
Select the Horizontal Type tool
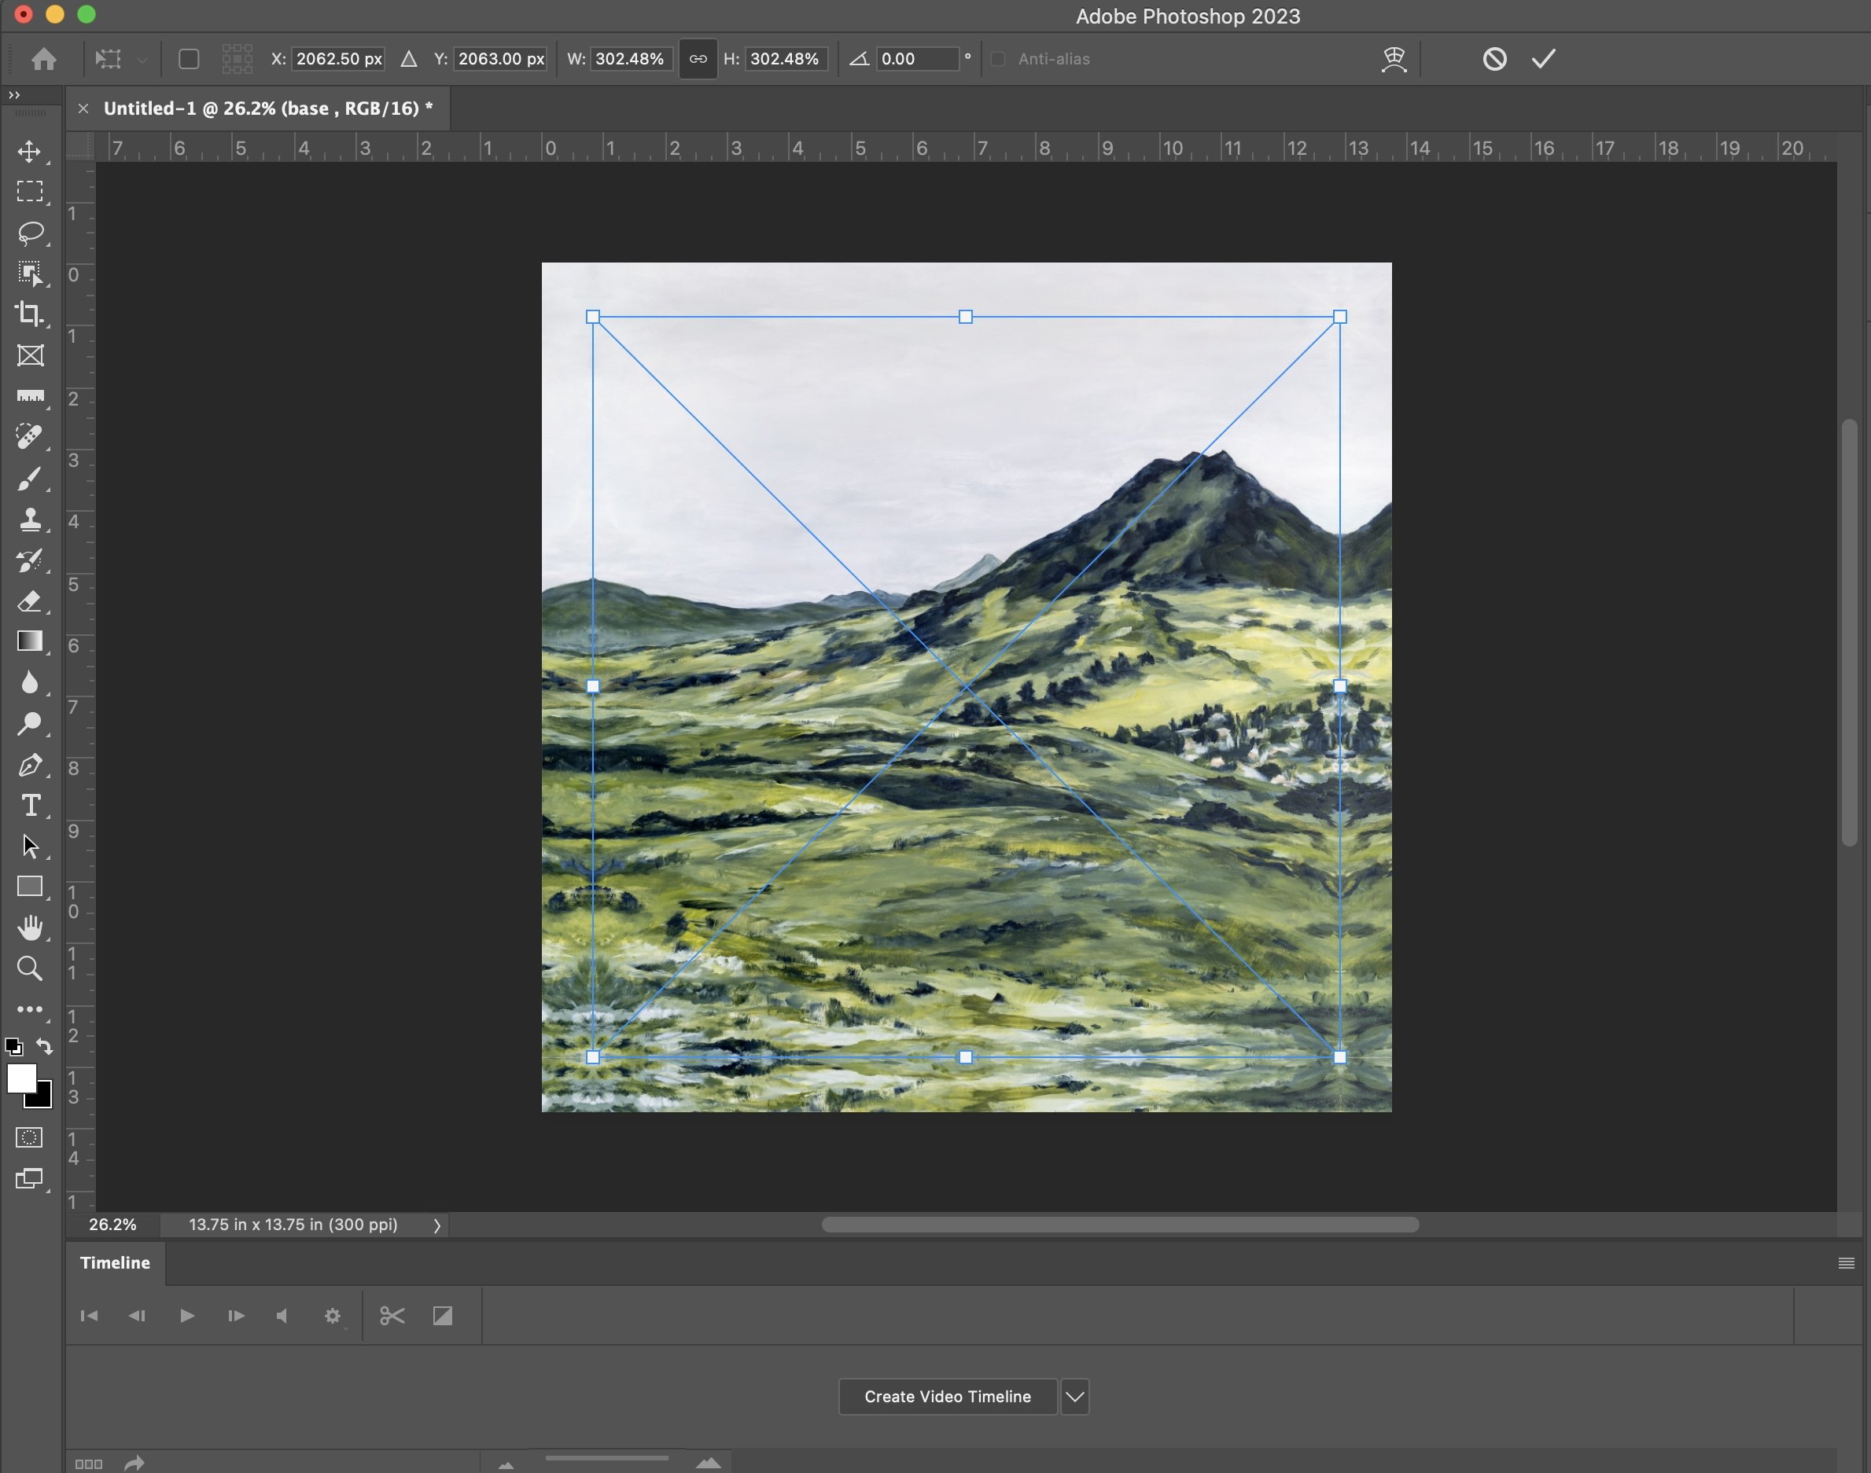pyautogui.click(x=30, y=806)
